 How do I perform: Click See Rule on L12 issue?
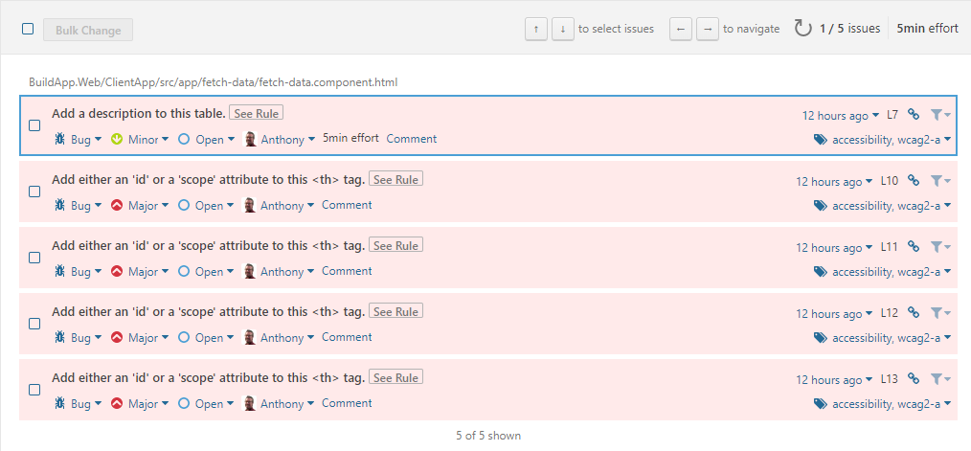click(x=396, y=311)
